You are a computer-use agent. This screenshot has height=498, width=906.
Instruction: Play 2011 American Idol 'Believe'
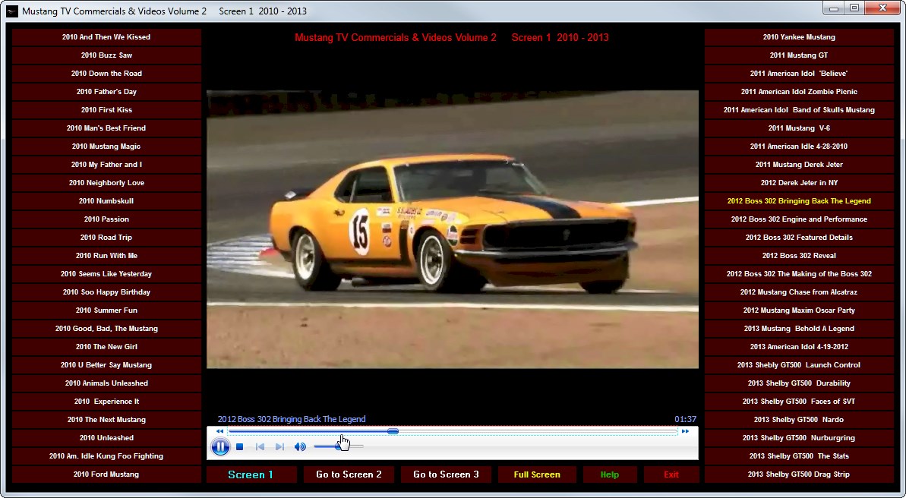(x=799, y=74)
